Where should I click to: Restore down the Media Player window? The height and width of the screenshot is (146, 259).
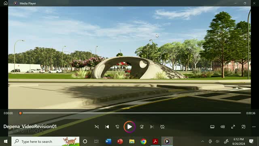click(x=245, y=3)
